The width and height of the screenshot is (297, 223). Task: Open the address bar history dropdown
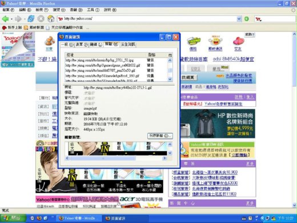(239, 19)
